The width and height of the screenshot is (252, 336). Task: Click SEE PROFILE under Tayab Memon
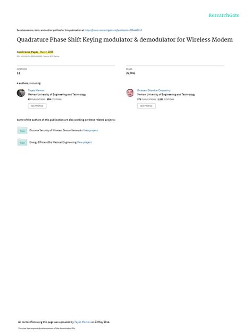coord(37,106)
